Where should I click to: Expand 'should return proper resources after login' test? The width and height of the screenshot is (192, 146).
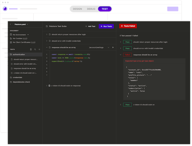[47, 34]
